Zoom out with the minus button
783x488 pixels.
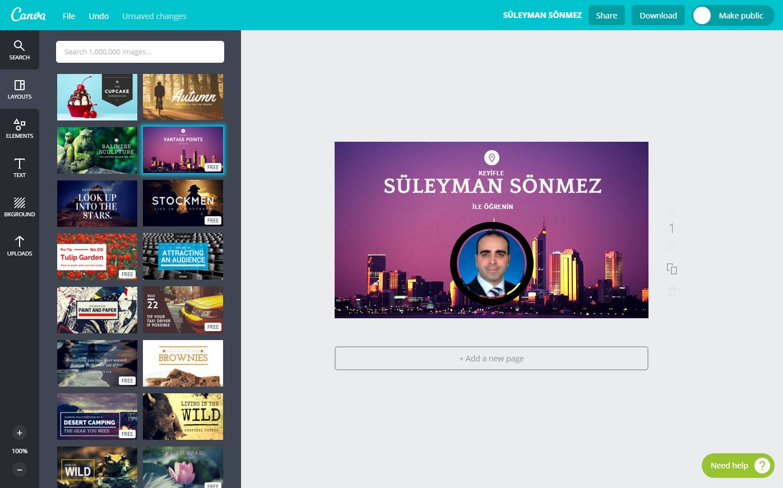point(19,470)
